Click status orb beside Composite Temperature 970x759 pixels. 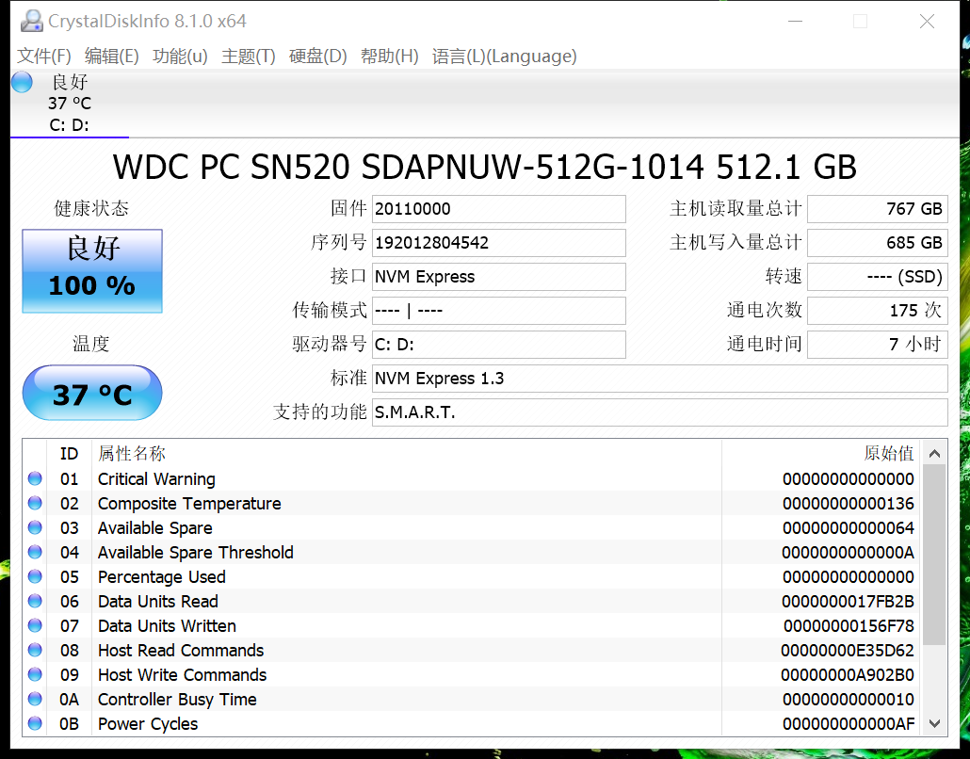coord(35,504)
